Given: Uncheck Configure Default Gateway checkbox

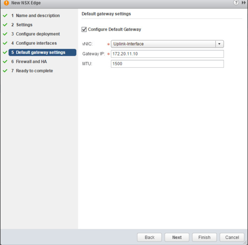Looking at the screenshot, I should coord(84,29).
